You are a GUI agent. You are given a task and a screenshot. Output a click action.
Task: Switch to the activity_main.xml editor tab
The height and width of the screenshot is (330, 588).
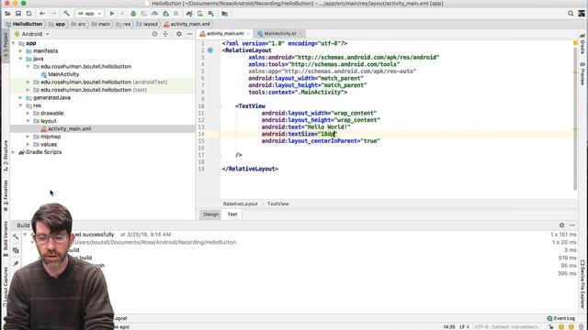pyautogui.click(x=225, y=34)
